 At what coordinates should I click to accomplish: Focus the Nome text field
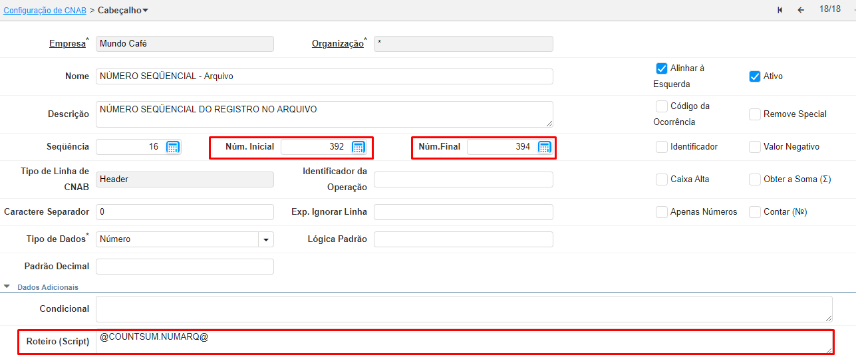click(325, 76)
